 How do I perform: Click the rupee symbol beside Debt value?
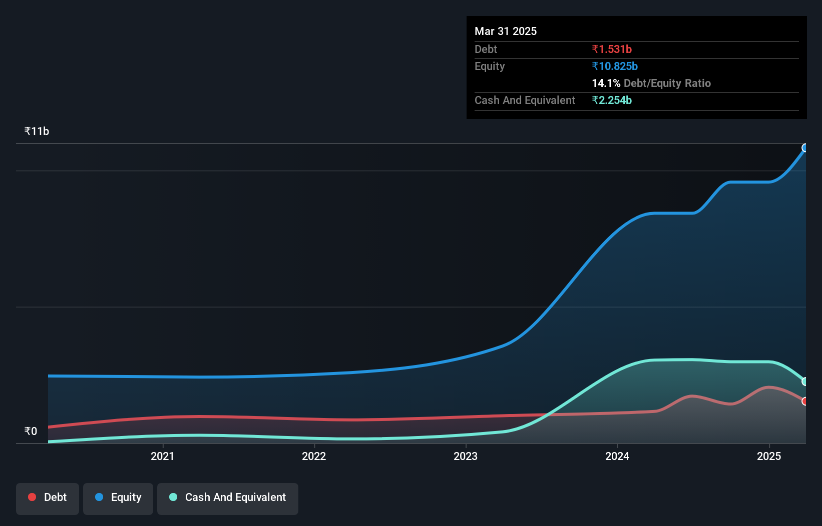pos(595,49)
